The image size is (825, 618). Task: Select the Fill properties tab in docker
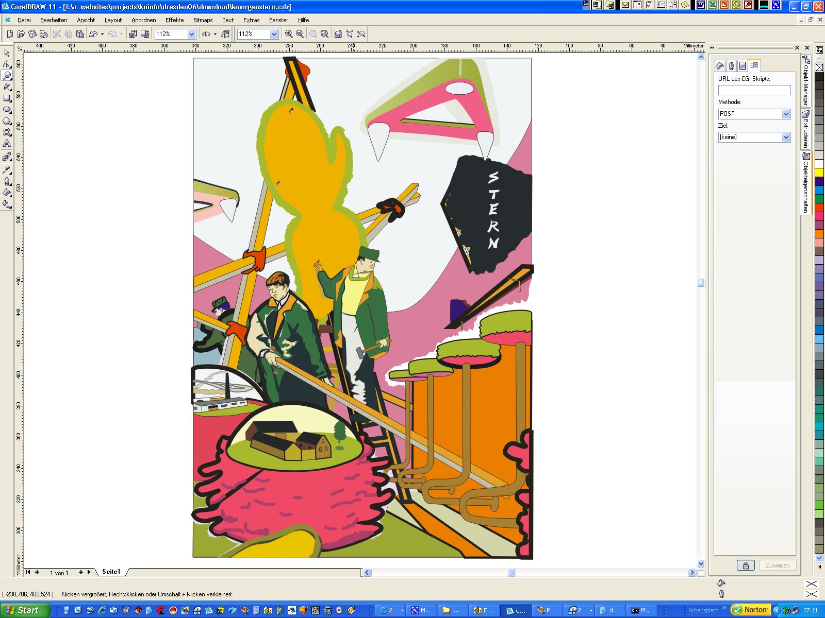click(x=720, y=65)
